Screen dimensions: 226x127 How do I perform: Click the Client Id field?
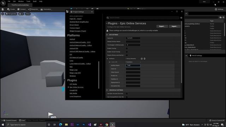133,69
